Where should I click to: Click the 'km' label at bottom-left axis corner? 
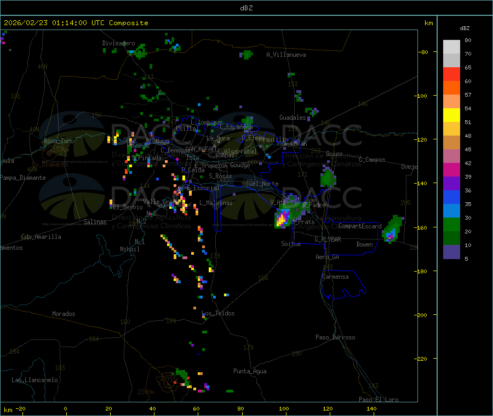pyautogui.click(x=8, y=410)
